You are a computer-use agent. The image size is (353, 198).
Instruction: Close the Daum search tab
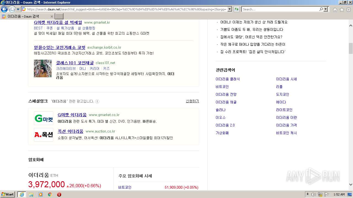pyautogui.click(x=52, y=16)
